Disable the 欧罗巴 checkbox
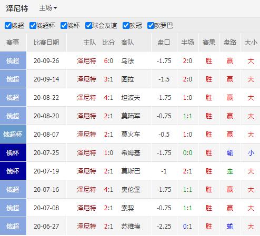Viewport: 260px width, 236px height. click(151, 26)
